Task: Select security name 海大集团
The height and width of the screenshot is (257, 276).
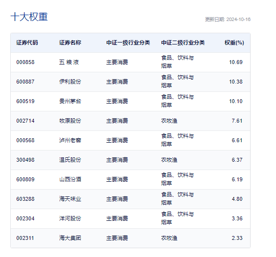Action: [x=70, y=238]
